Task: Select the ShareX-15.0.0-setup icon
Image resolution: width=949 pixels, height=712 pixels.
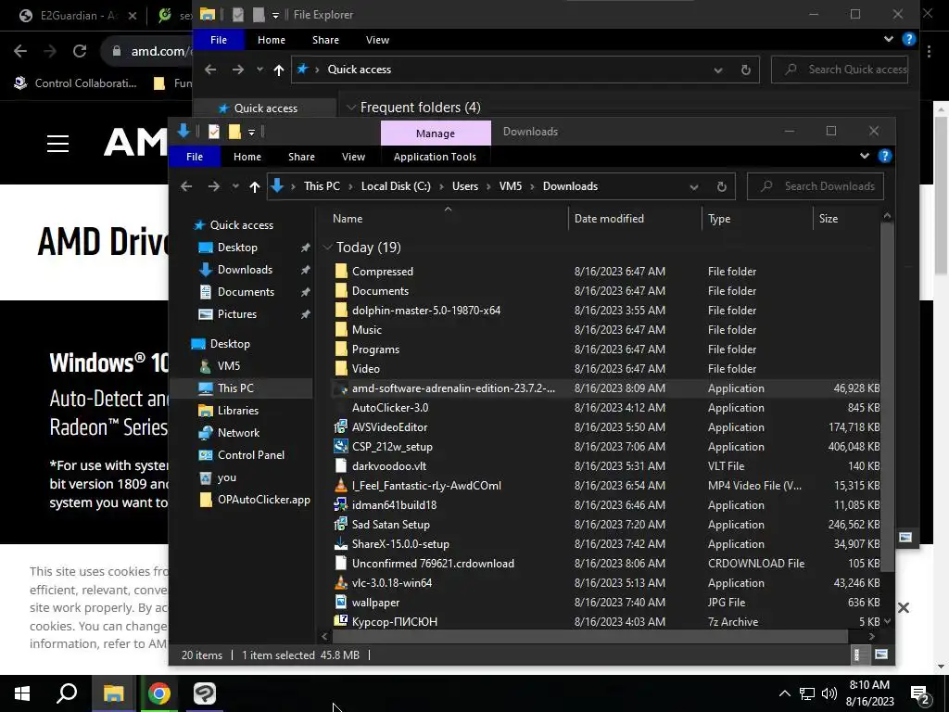Action: click(341, 543)
